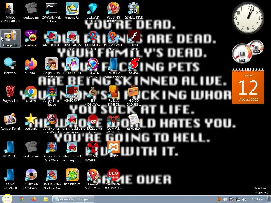Select the BEJEWED TWIST icon
Image resolution: width=271 pixels, height=203 pixels.
[93, 68]
